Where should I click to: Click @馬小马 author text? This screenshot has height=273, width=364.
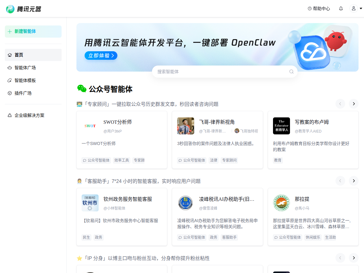pyautogui.click(x=302, y=208)
